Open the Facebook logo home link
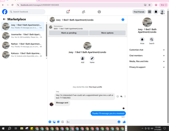This screenshot has width=169, height=131. pos(5,12)
